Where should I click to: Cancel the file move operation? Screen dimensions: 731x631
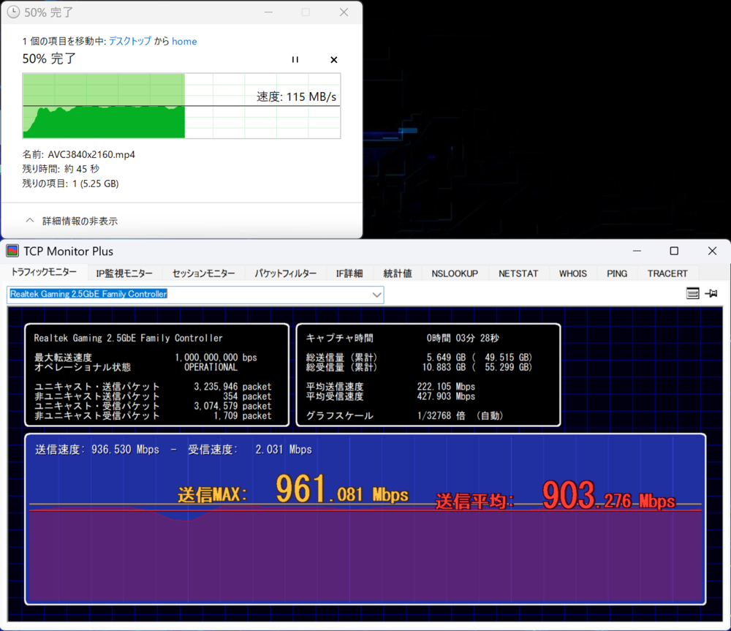334,60
